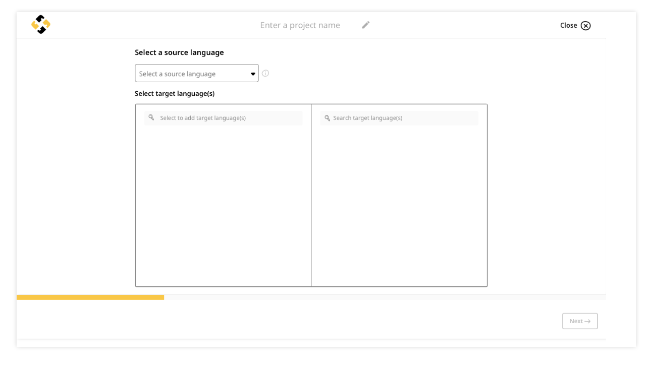The height and width of the screenshot is (370, 652).
Task: Click the yellow and black app logo
Action: [x=41, y=25]
